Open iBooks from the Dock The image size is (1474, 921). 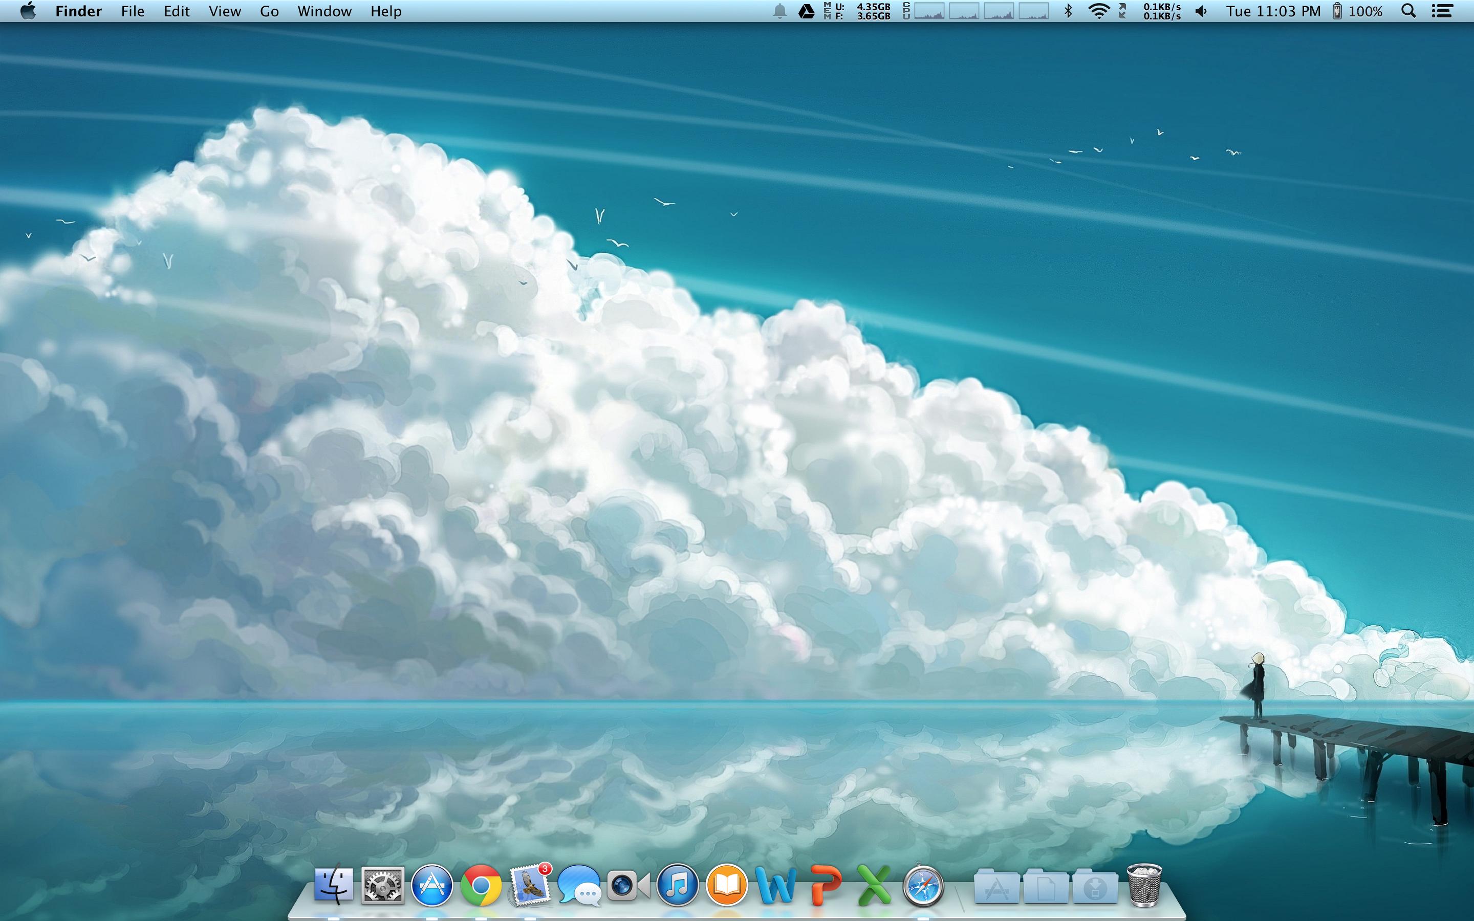727,885
